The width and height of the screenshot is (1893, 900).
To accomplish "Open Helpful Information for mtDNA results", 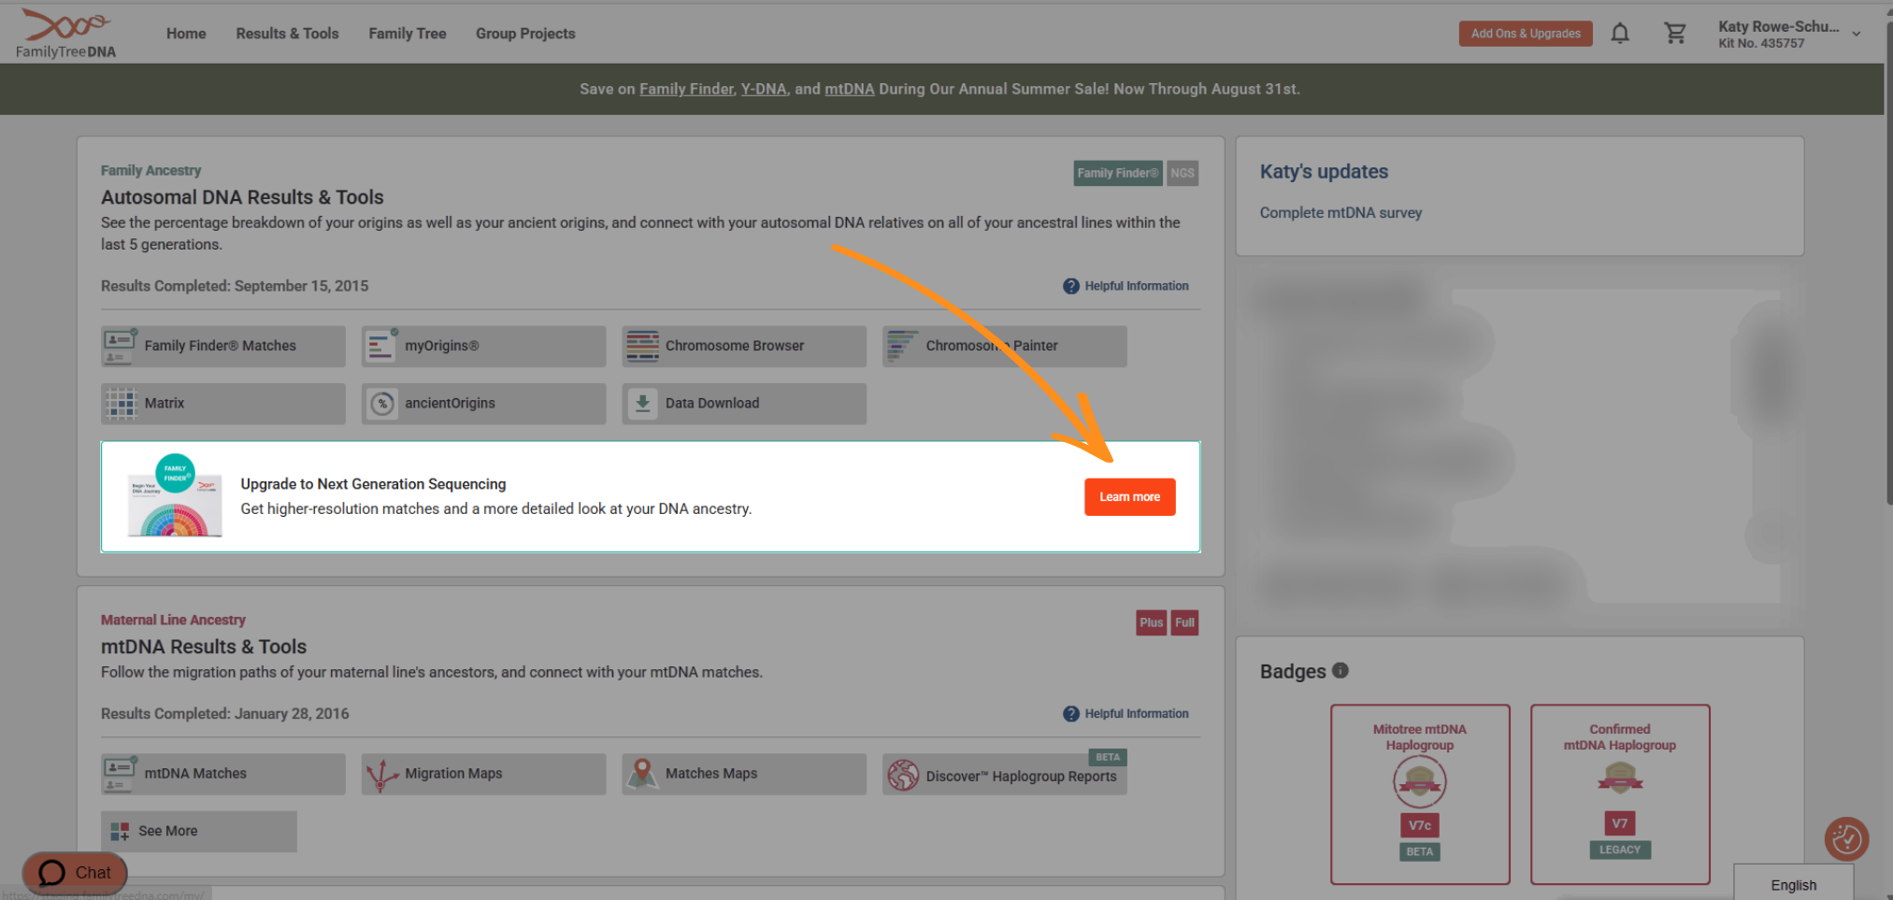I will (x=1126, y=714).
